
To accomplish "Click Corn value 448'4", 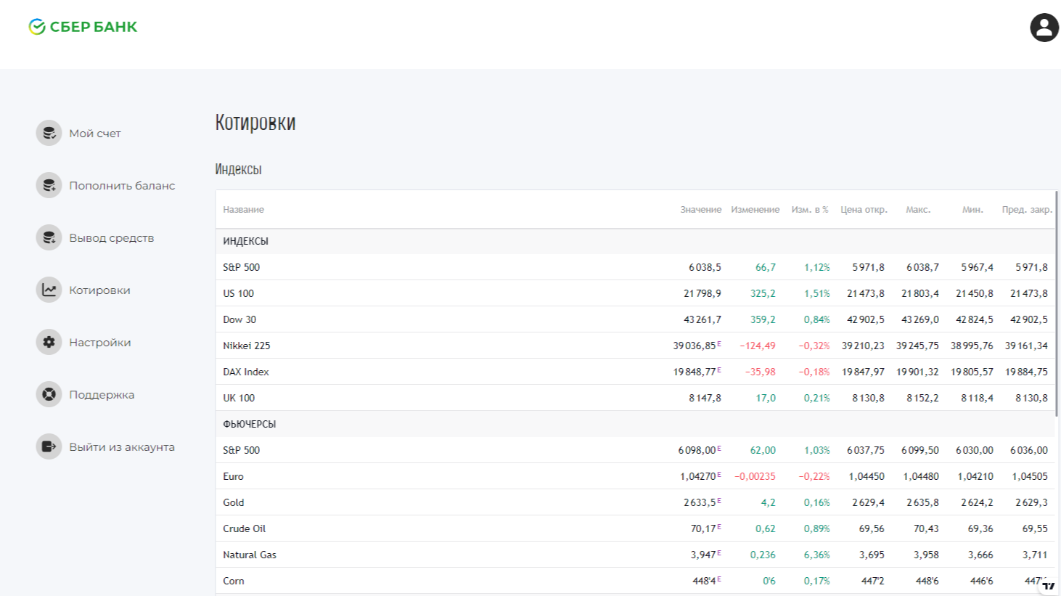I will point(704,581).
